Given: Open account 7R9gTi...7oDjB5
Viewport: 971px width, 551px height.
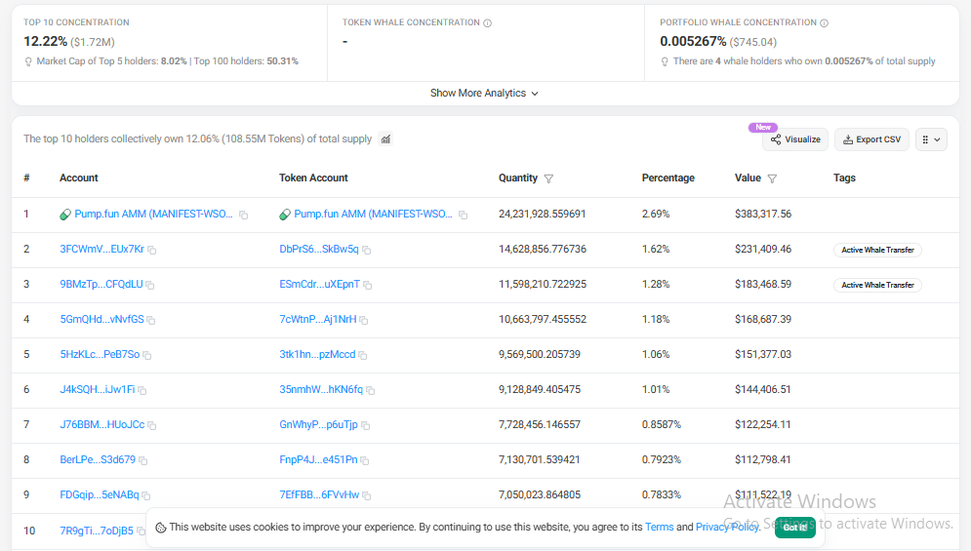Looking at the screenshot, I should pyautogui.click(x=96, y=531).
